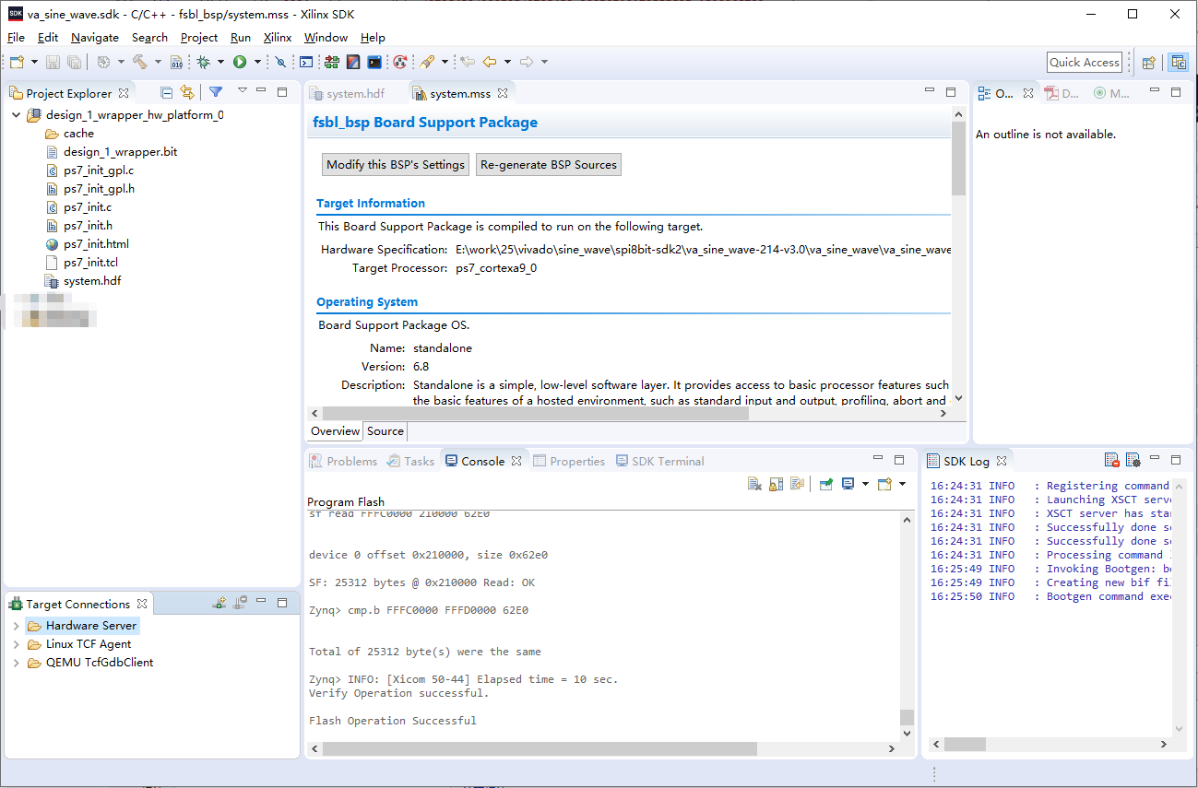The image size is (1198, 788).
Task: Toggle Word Wrap icon in Console
Action: [797, 484]
